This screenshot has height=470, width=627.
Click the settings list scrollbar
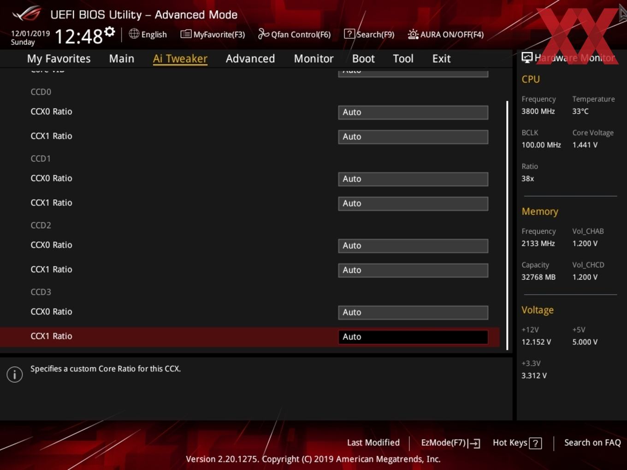507,225
